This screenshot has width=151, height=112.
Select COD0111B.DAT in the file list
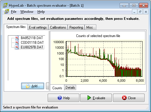coord(32,43)
